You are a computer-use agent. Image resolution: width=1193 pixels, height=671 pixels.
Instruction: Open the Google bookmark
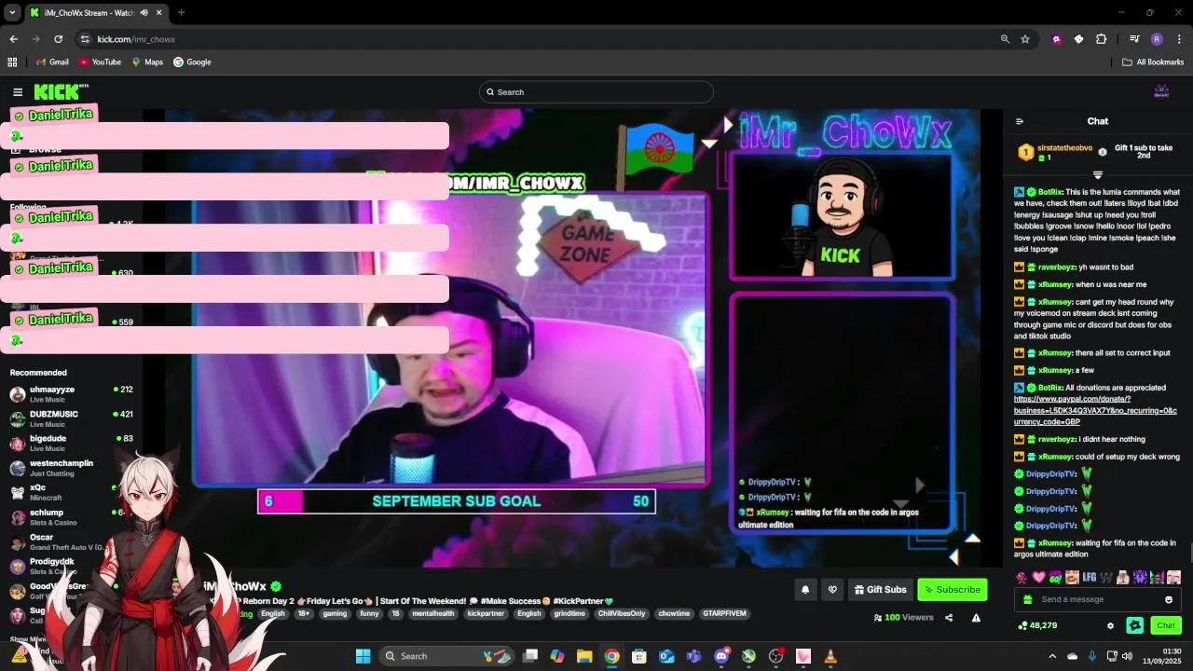click(192, 62)
